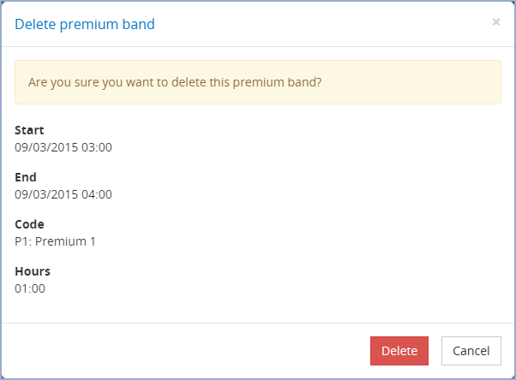Select the end value 09/03/2015 04:00
The height and width of the screenshot is (380, 516).
tap(63, 194)
